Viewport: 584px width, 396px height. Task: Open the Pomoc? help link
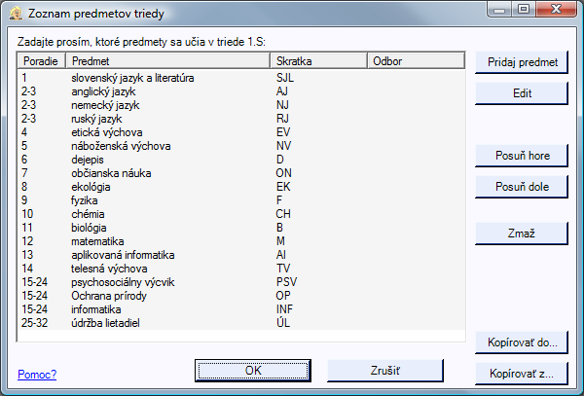pyautogui.click(x=37, y=374)
